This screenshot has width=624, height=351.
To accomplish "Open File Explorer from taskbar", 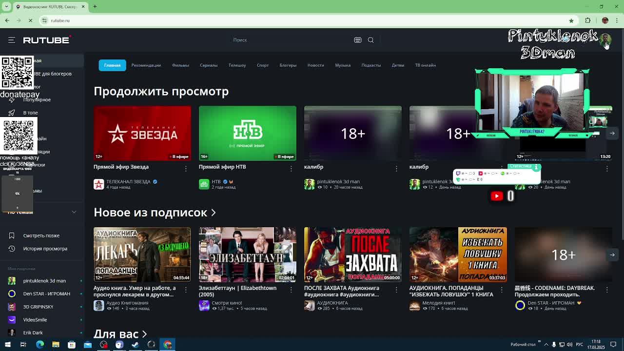I will tap(56, 345).
